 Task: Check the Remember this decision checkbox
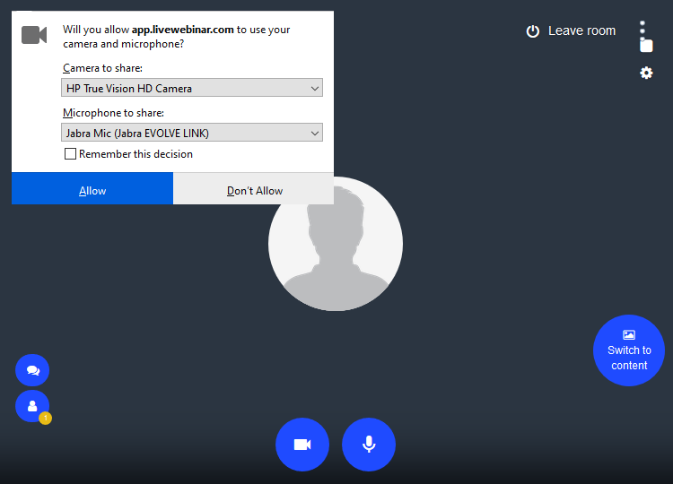pyautogui.click(x=71, y=154)
